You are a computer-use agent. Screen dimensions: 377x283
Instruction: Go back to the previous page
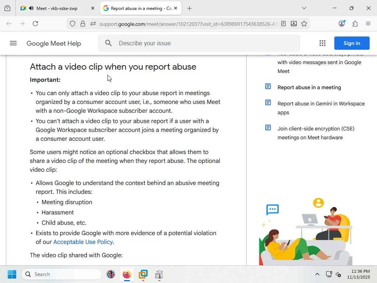tap(9, 24)
